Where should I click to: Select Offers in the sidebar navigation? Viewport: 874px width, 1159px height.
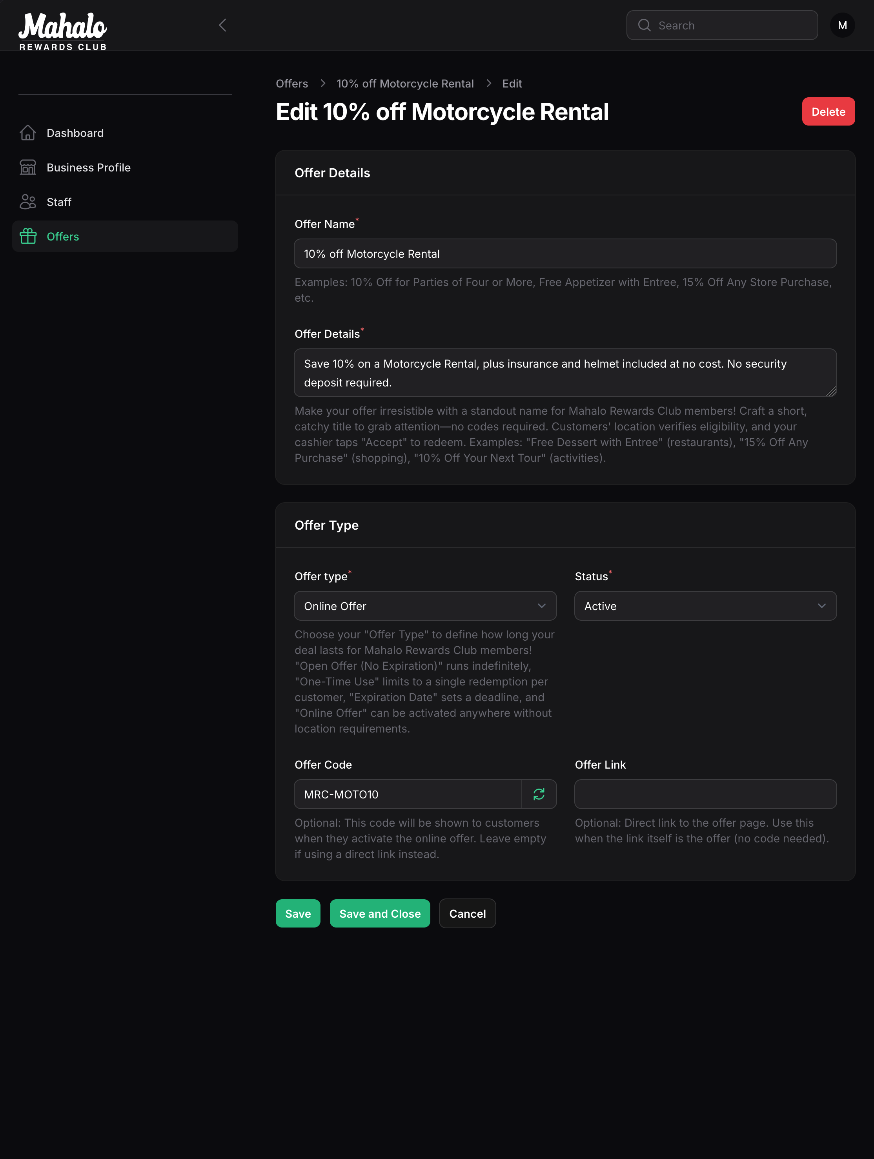[62, 236]
